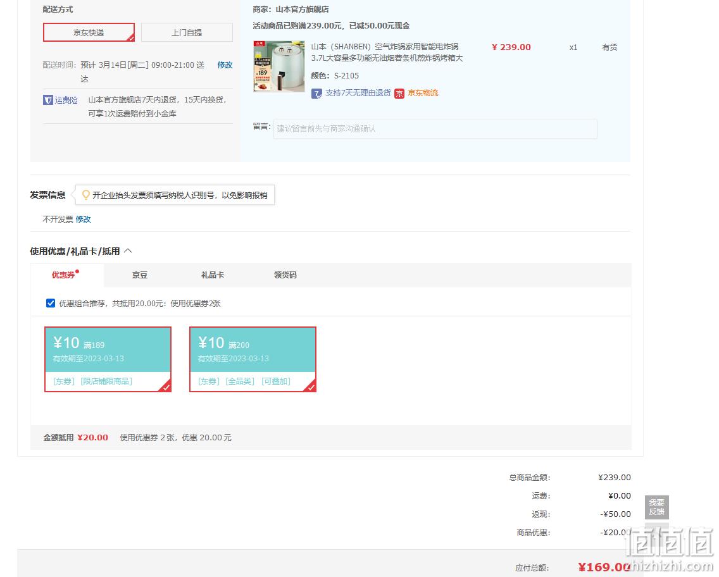Click 金额抵用 ¥20.00 amount text
The height and width of the screenshot is (577, 719).
[x=92, y=438]
